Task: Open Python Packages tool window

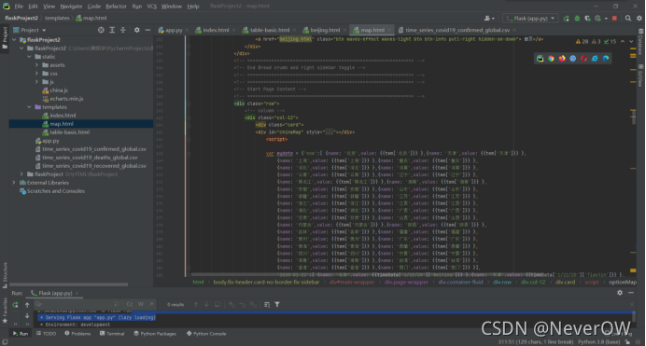Action: (x=155, y=334)
